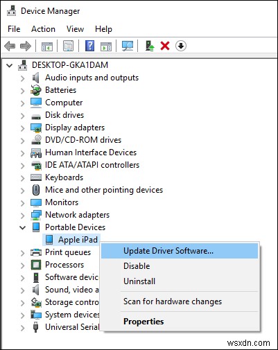Screen dimensions: 278x350
Task: Expand the Display adapters category arrow
Action: click(x=22, y=128)
